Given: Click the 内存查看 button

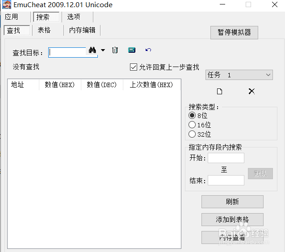Looking at the screenshot, I should (232, 237).
